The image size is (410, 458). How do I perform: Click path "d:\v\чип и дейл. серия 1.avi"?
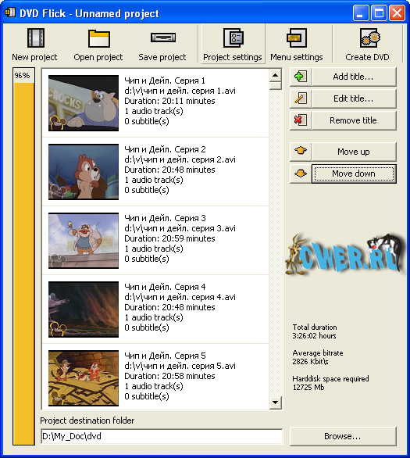pos(180,91)
